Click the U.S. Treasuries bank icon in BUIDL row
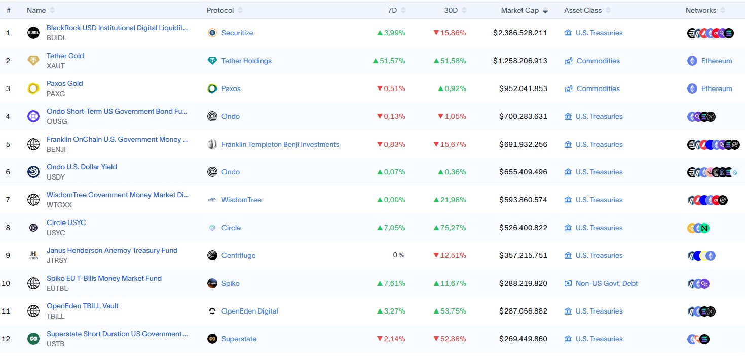Viewport: 745px width, 356px height. 568,33
